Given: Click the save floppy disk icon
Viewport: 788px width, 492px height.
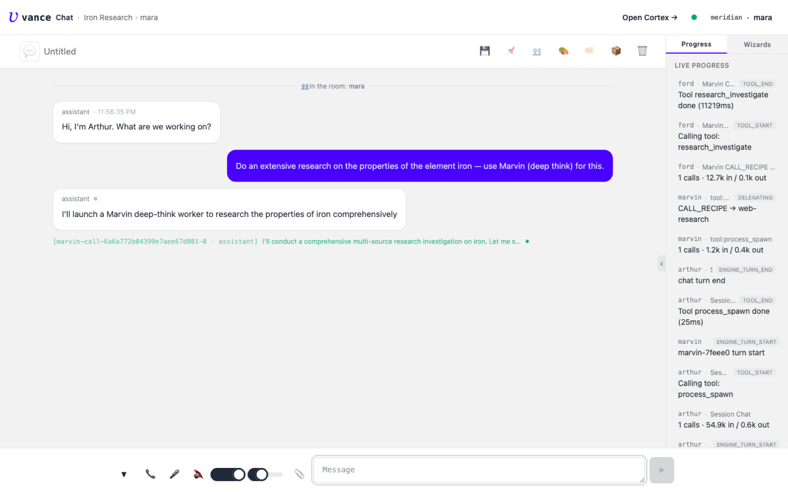Looking at the screenshot, I should pyautogui.click(x=485, y=51).
